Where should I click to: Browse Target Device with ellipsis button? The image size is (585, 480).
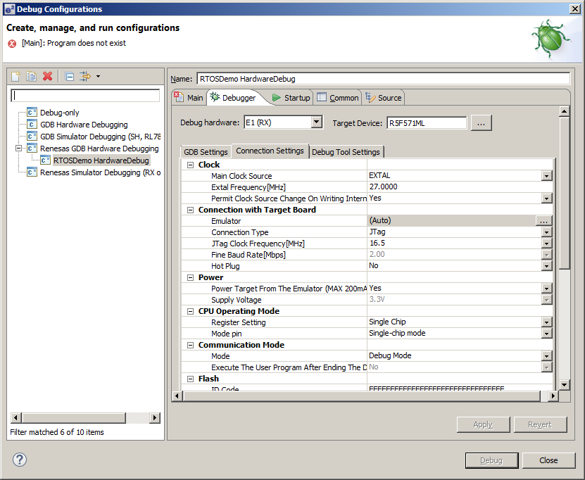[481, 123]
